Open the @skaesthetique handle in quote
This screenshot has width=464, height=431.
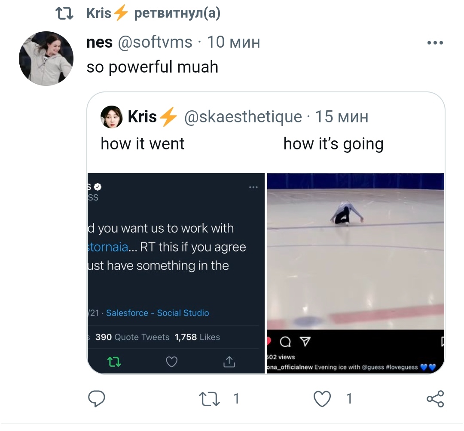point(243,117)
